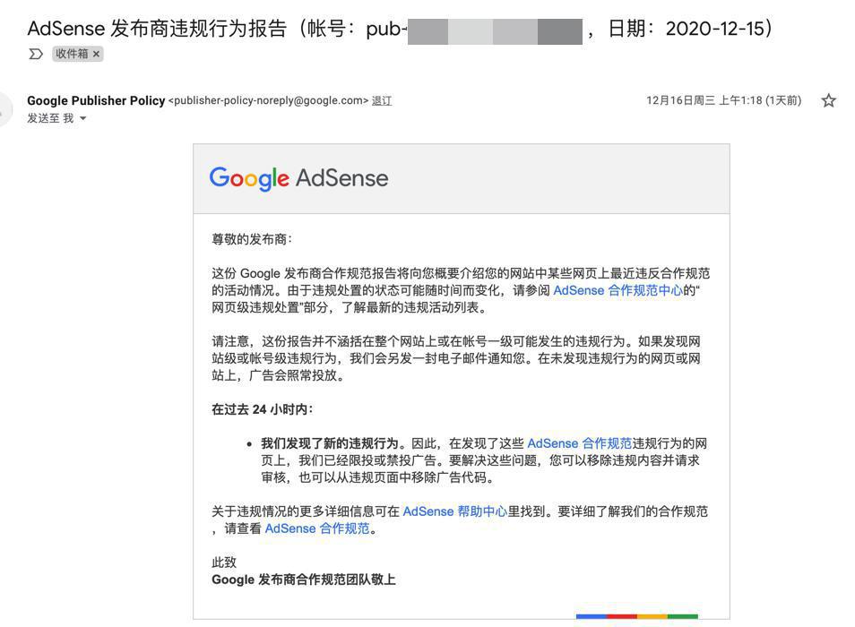Viewport: 855px width, 627px height.
Task: Remove the 收件箱 label with ×
Action: pyautogui.click(x=97, y=54)
